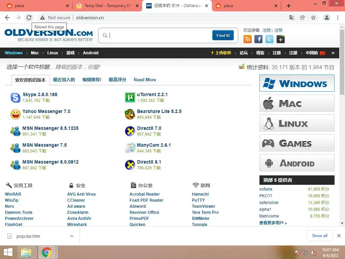Click the Find It! button
Viewport: 345px width, 259px height.
[223, 35]
